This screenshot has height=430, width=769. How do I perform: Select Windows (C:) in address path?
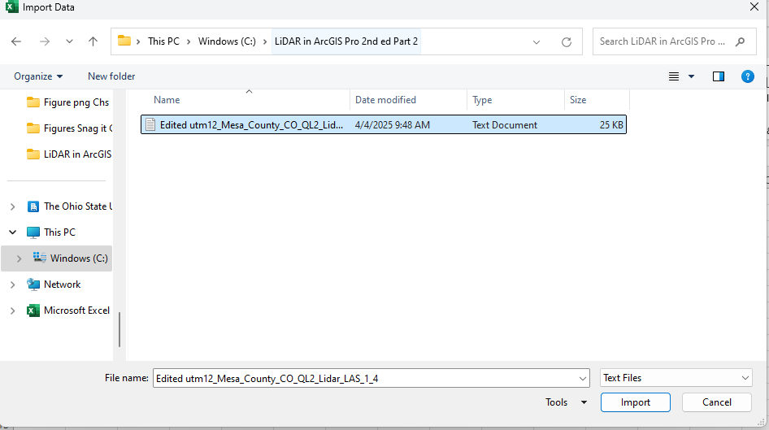coord(227,41)
